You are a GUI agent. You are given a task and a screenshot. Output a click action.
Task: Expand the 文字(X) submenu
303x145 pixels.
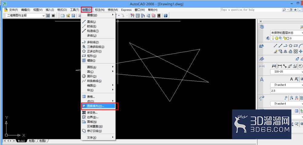[98, 137]
